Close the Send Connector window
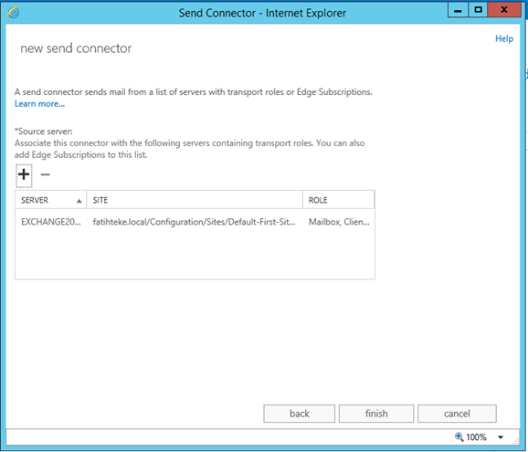This screenshot has height=452, width=528. coord(504,10)
